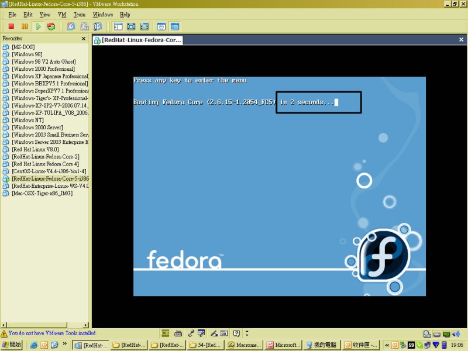Click the Summary view toolbar icon
The image size is (468, 351).
click(161, 26)
